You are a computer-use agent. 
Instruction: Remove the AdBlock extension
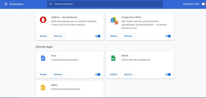(58, 36)
